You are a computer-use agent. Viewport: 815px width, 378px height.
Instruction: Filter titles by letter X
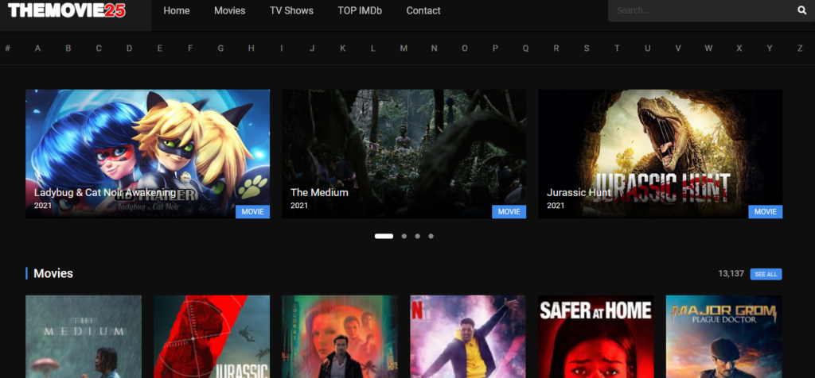click(739, 48)
